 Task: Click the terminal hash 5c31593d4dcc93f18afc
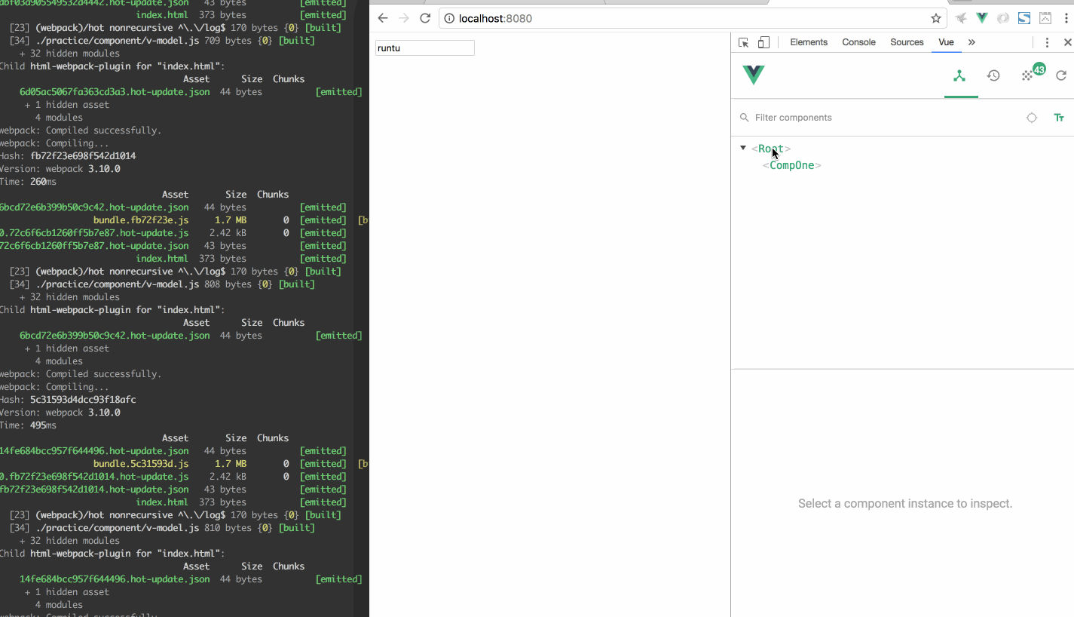[x=83, y=400]
